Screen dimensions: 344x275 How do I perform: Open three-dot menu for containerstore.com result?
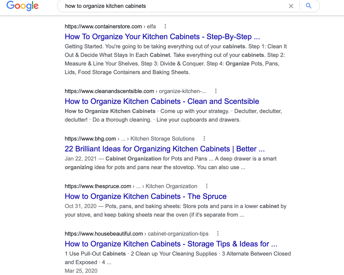coord(165,26)
